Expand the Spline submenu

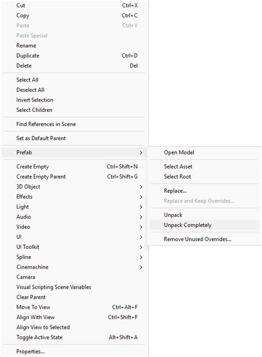[x=74, y=257]
